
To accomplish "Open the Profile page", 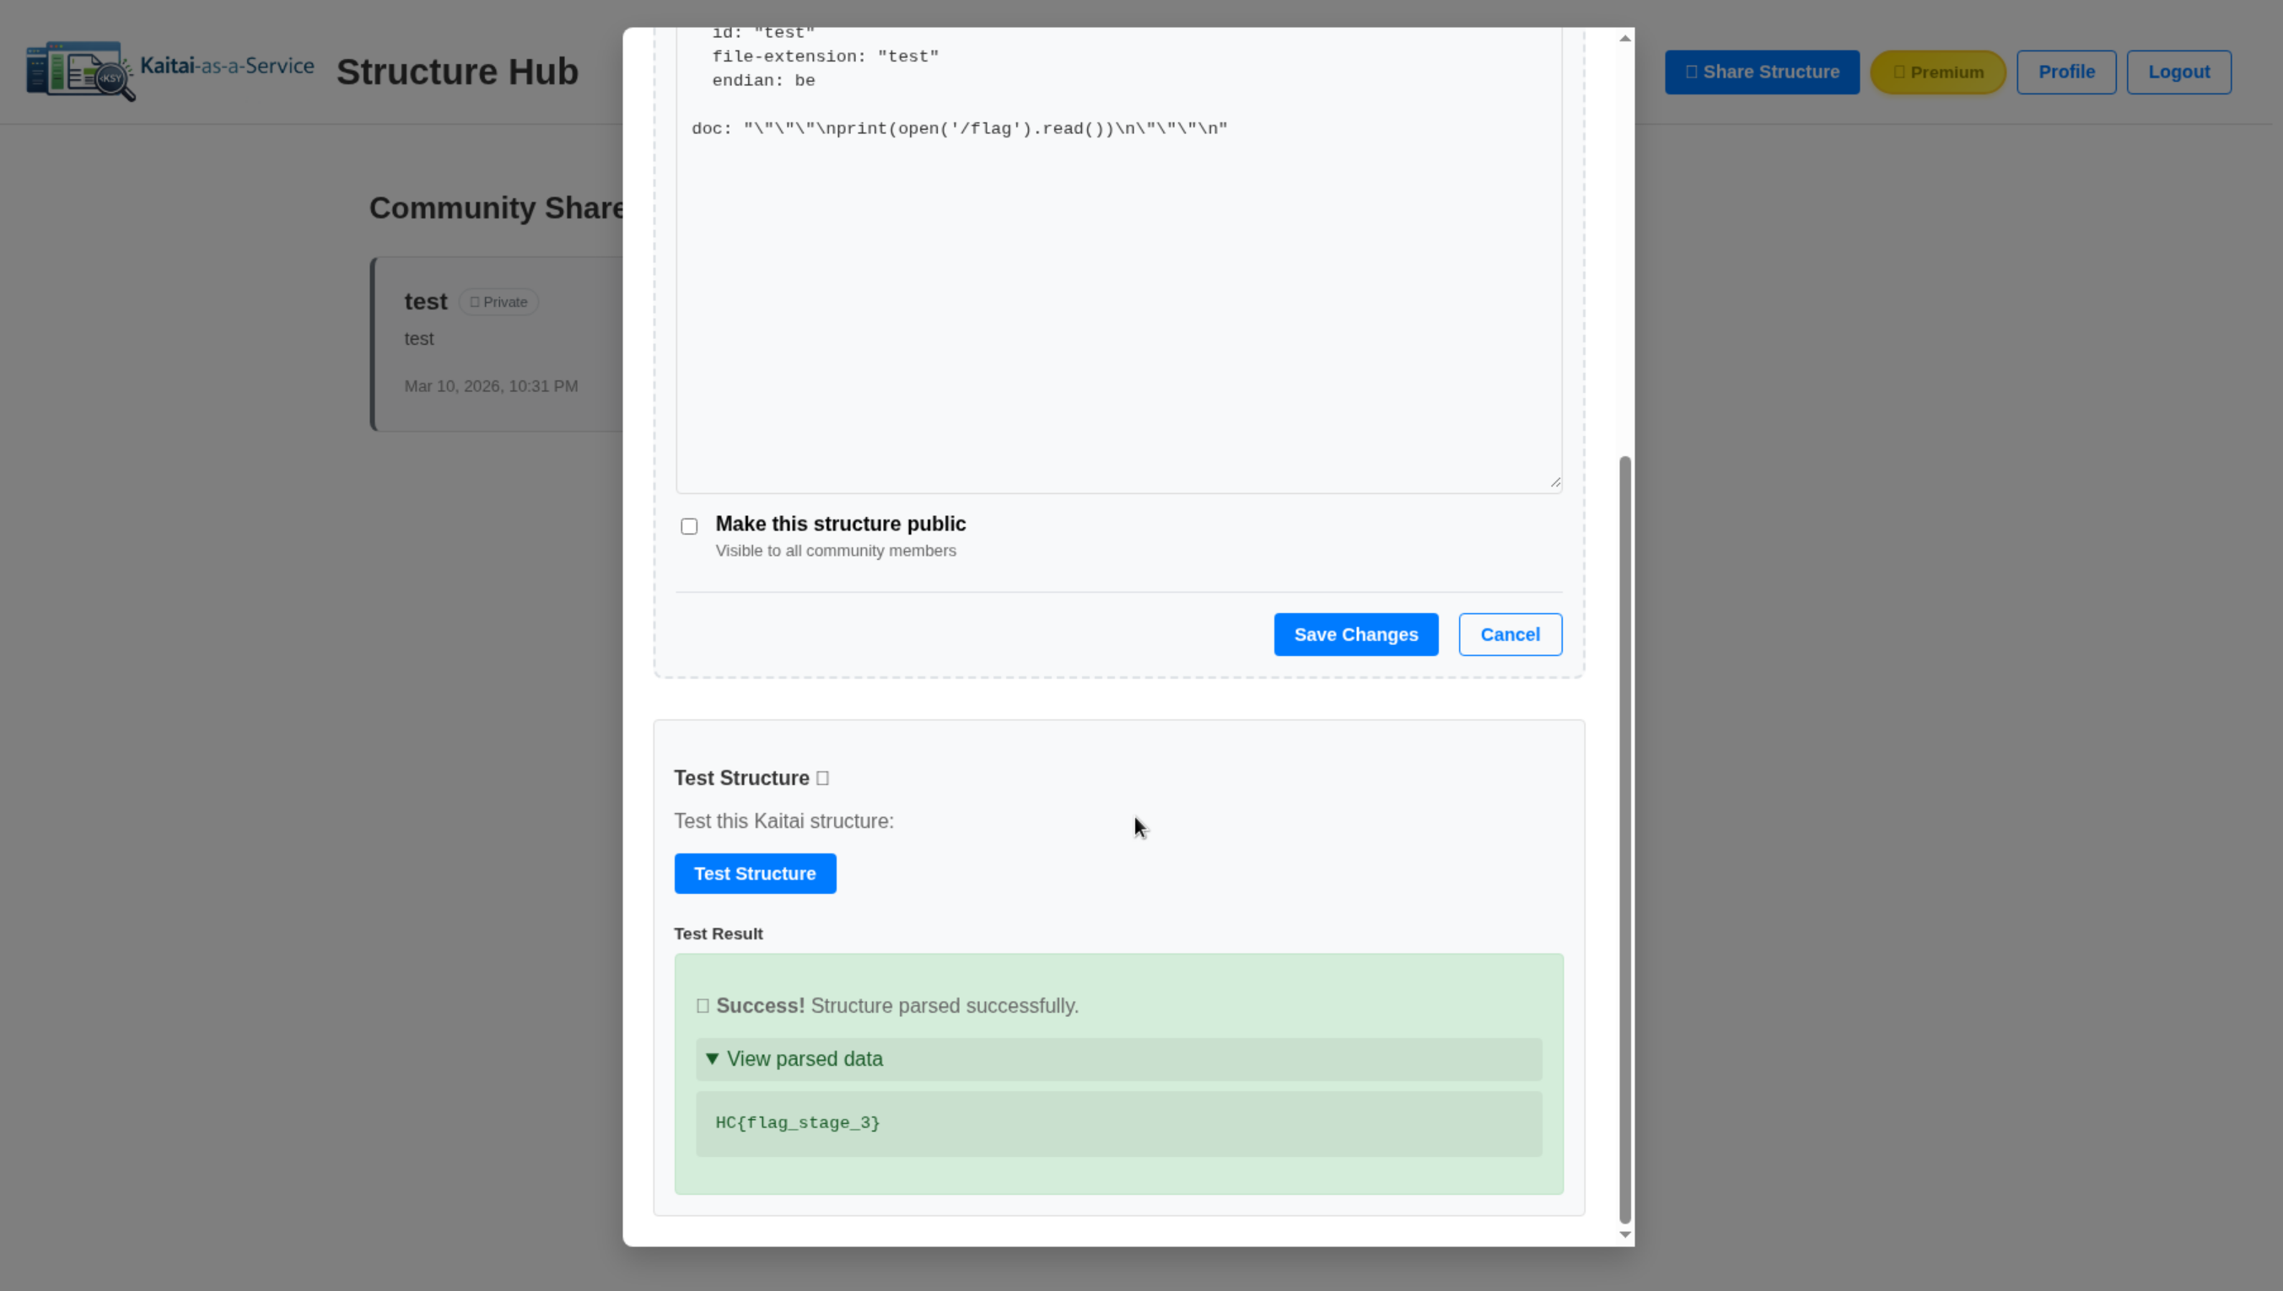I will [2065, 72].
